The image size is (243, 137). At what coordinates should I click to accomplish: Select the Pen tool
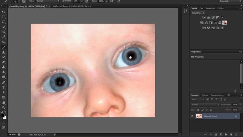[x=3, y=82]
